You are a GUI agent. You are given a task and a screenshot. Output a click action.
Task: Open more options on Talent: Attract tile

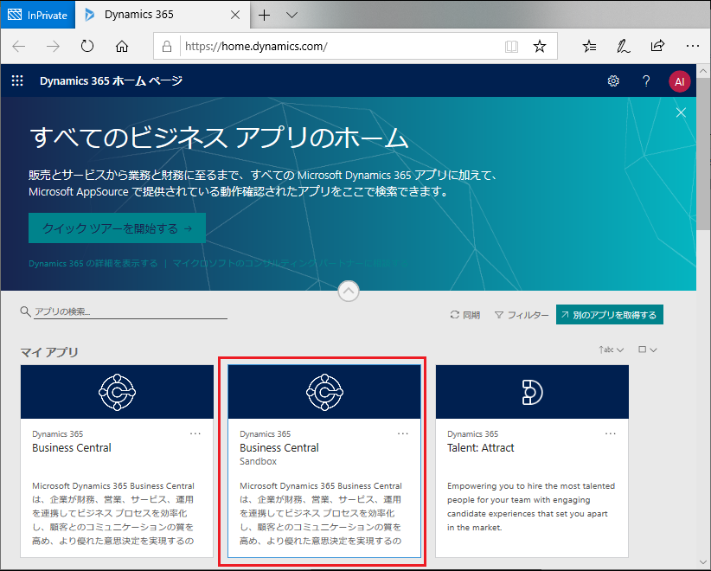(611, 433)
